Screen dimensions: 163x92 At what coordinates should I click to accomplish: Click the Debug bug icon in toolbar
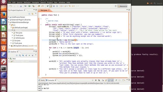pyautogui.click(x=25, y=6)
